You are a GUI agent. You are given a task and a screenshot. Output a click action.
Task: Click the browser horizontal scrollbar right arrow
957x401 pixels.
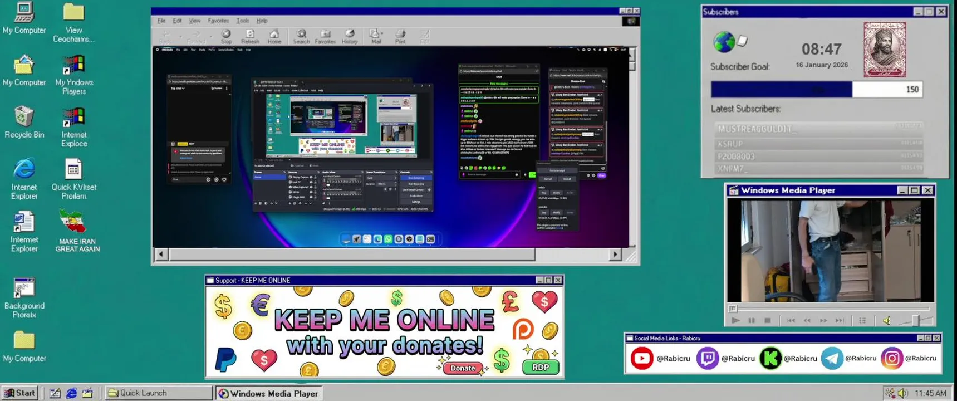615,255
